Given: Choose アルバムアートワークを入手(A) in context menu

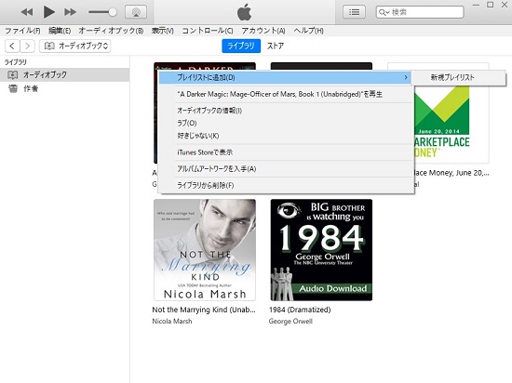Looking at the screenshot, I should (x=285, y=169).
